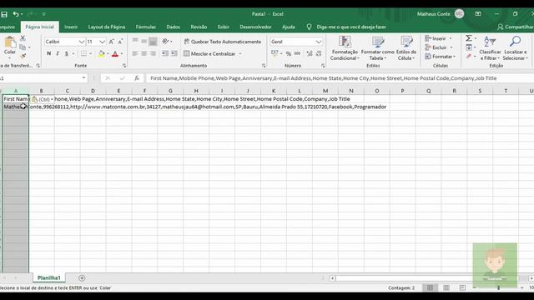The height and width of the screenshot is (300, 534).
Task: Click the Borders icon
Action: click(x=83, y=53)
